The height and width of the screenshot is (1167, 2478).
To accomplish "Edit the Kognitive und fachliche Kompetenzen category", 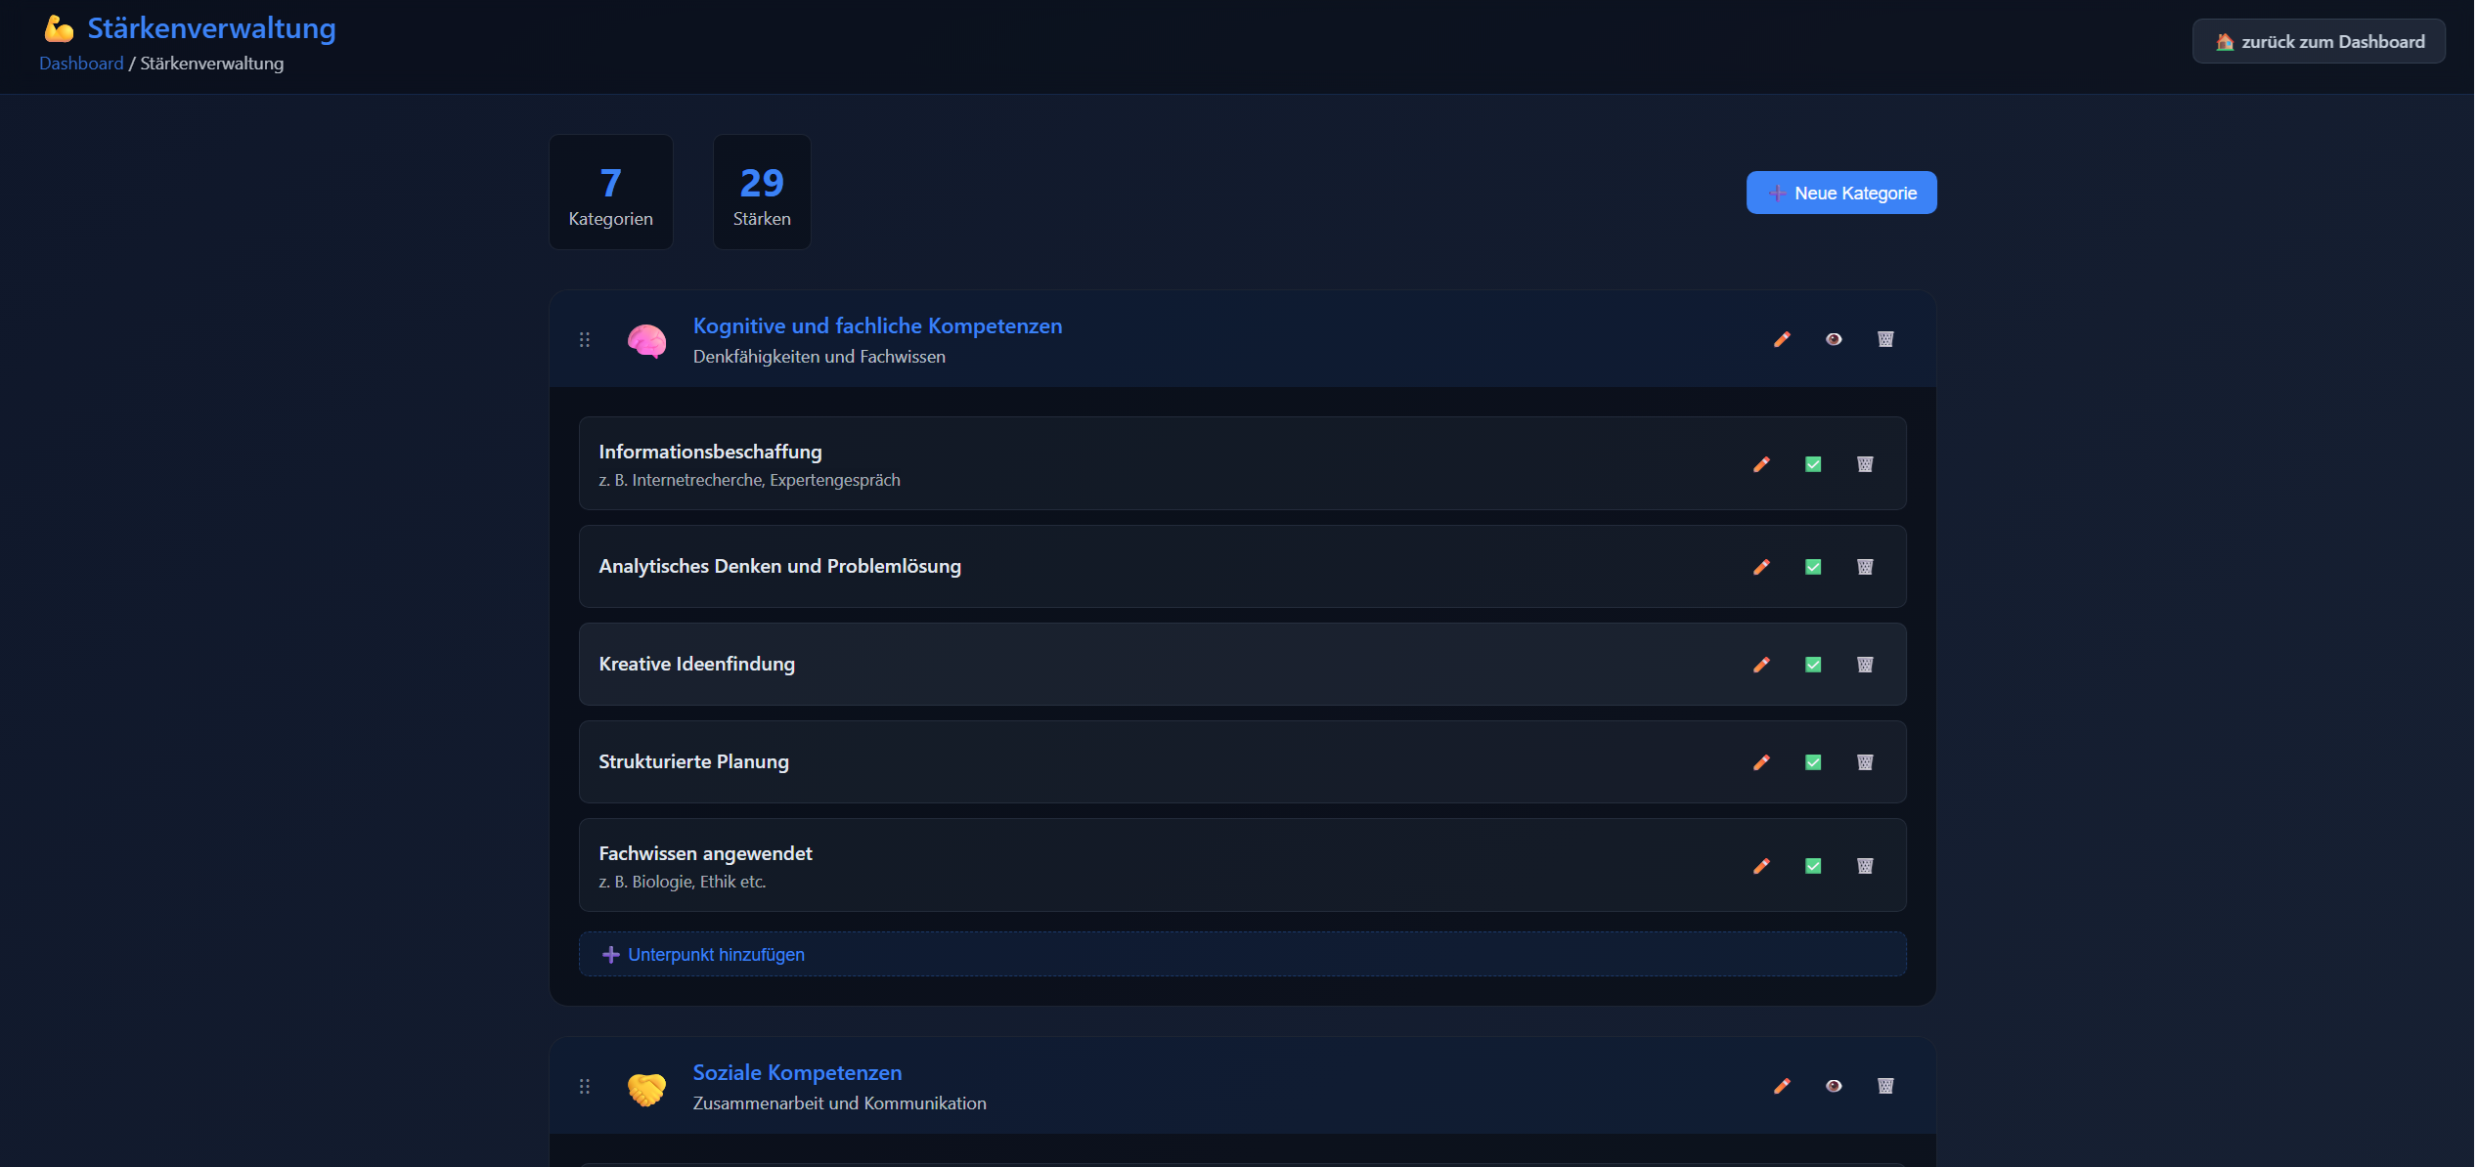I will (x=1782, y=339).
